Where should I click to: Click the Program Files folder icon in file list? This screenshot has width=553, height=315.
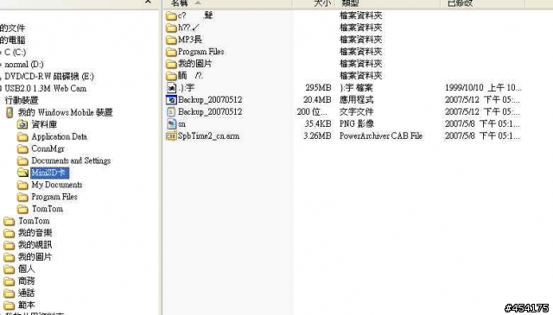pos(171,52)
